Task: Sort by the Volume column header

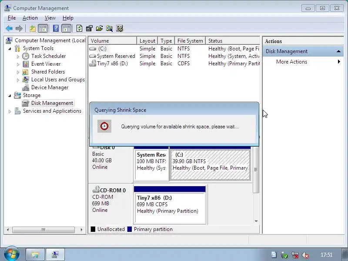Action: (x=112, y=41)
